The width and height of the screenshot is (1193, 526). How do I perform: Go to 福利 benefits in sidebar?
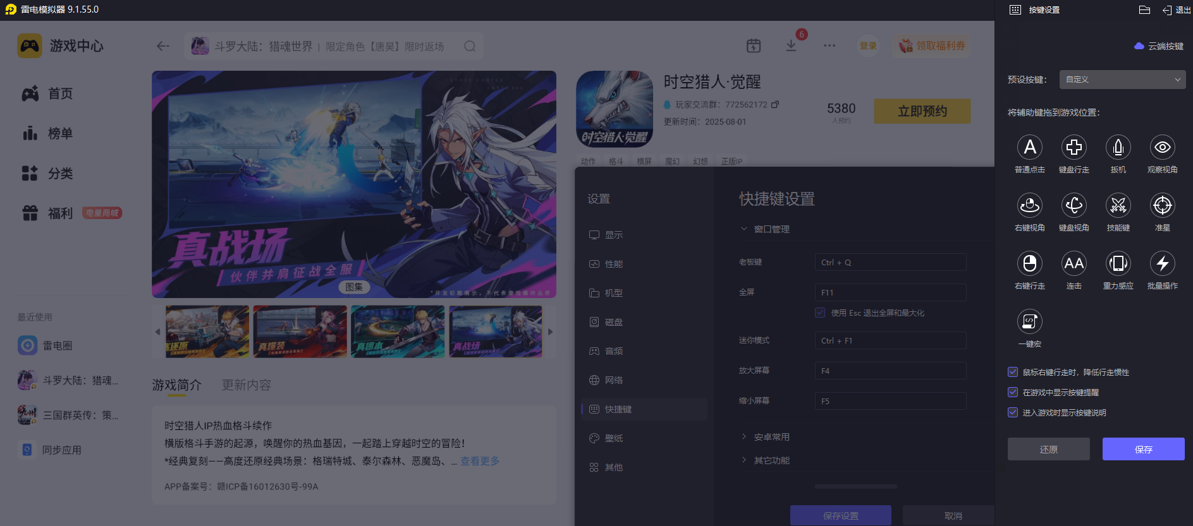coord(47,213)
